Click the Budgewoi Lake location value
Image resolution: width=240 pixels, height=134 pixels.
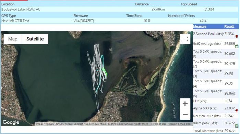(x=21, y=9)
